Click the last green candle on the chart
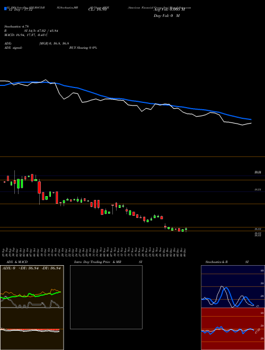The width and height of the screenshot is (265, 350). (x=186, y=229)
